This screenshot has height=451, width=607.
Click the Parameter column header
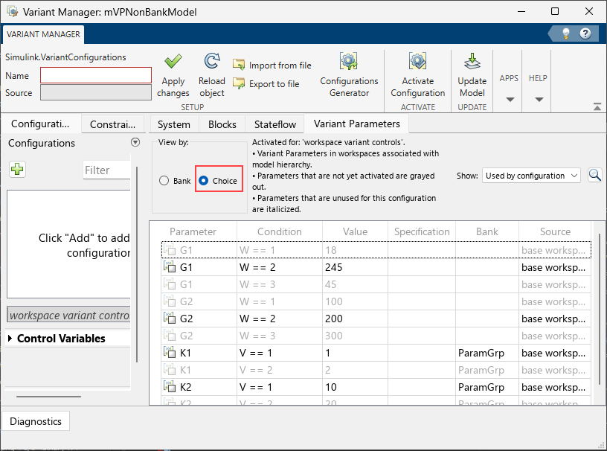pyautogui.click(x=193, y=231)
